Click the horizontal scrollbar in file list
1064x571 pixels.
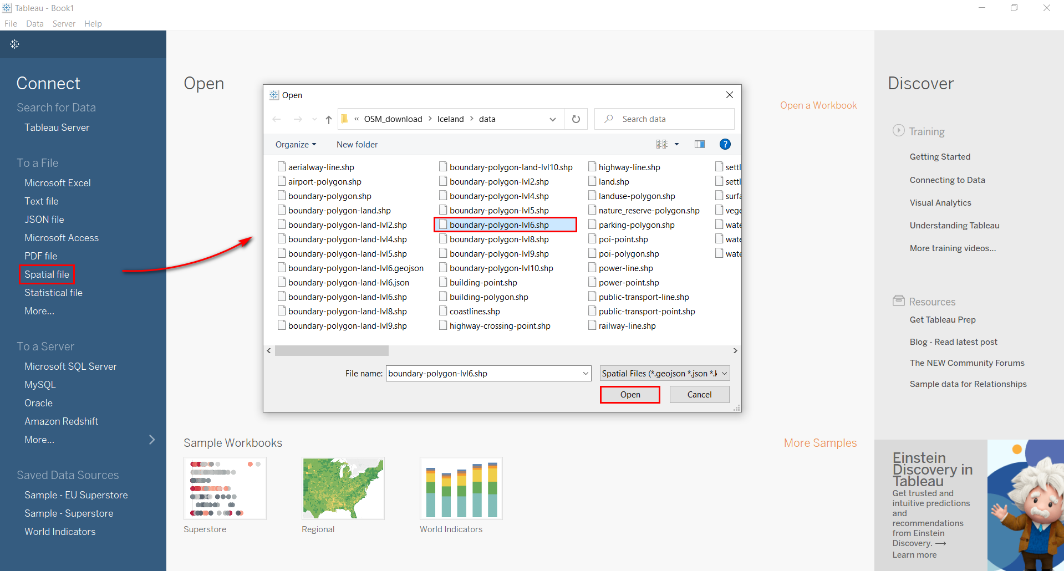[332, 351]
